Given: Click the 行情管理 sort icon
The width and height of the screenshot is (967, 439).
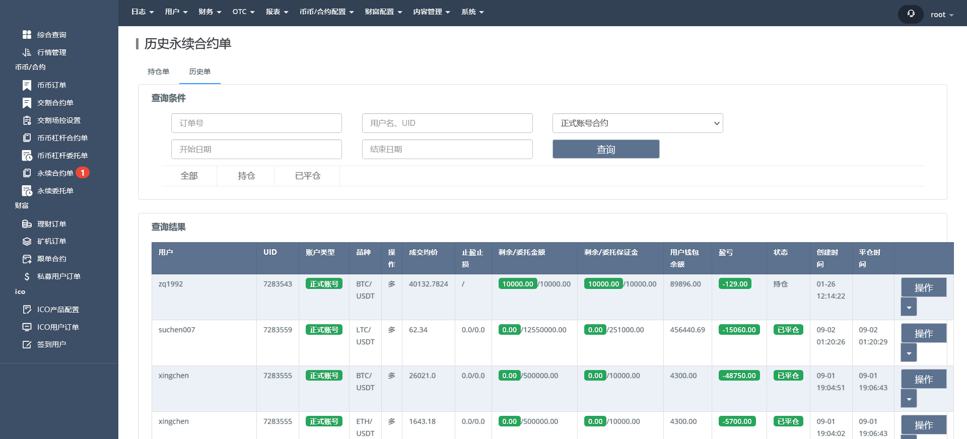Looking at the screenshot, I should [27, 52].
